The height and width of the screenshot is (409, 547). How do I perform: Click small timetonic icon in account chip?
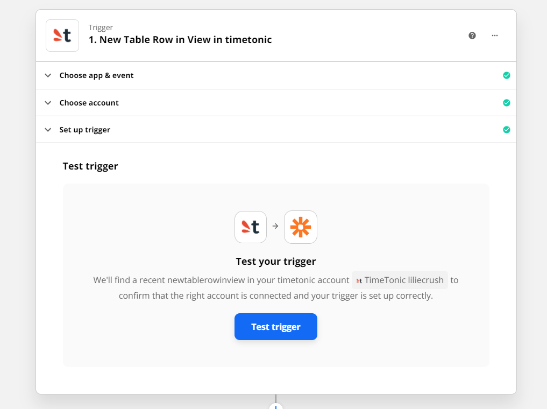[x=359, y=280]
